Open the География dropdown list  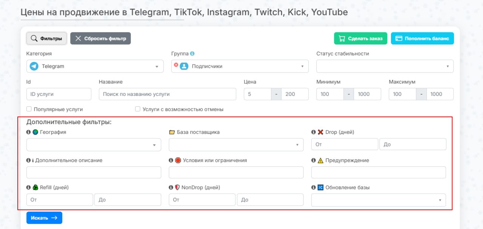[x=94, y=144]
